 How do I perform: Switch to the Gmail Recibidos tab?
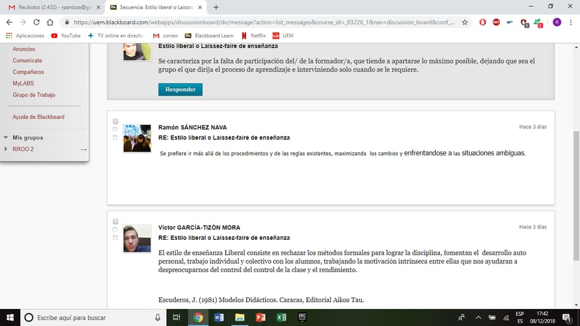[x=51, y=8]
